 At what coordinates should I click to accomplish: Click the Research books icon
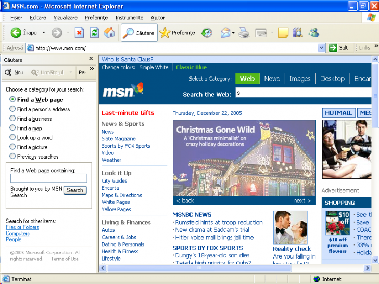click(298, 33)
